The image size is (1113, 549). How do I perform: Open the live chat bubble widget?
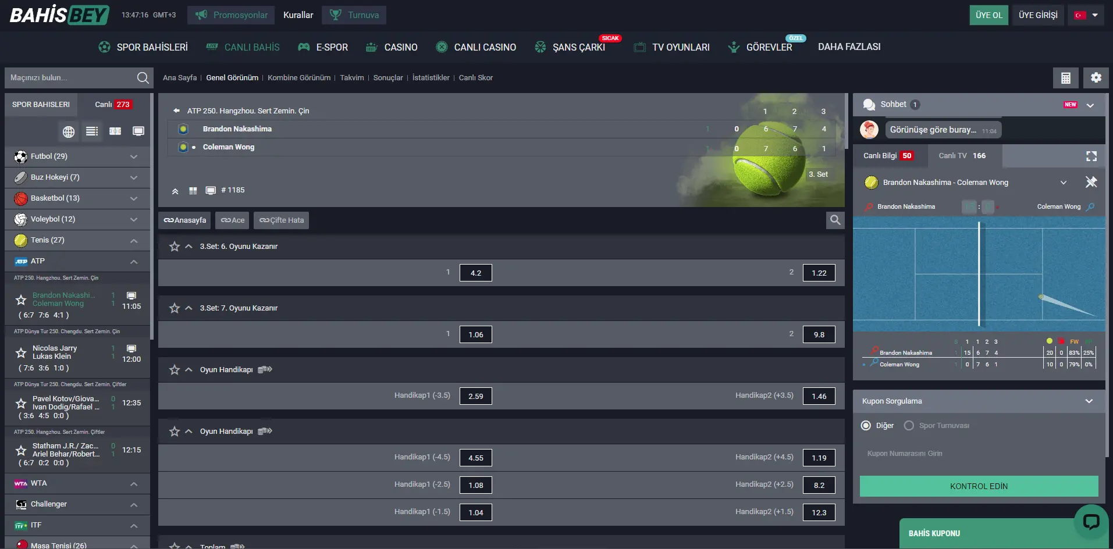1091,521
